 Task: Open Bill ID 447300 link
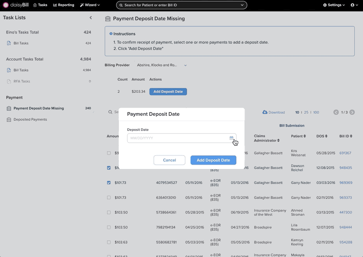[346, 212]
